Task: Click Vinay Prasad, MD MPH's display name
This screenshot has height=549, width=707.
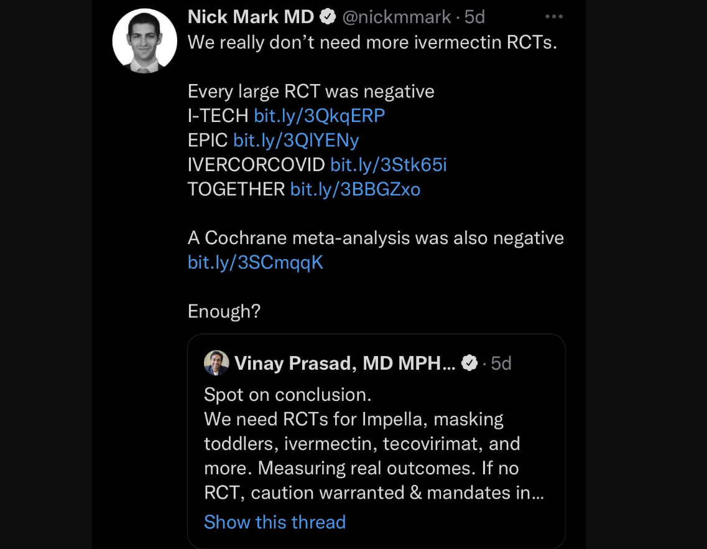Action: [345, 363]
